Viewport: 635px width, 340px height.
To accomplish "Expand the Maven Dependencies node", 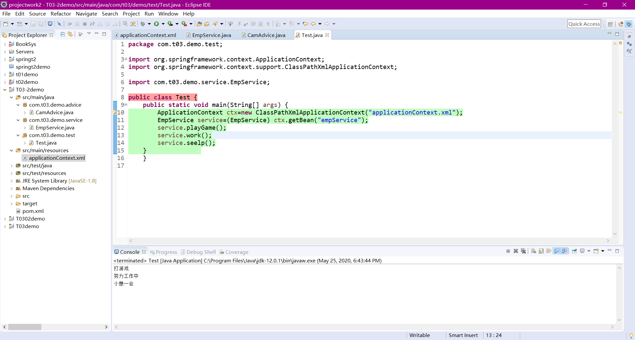I will click(12, 188).
